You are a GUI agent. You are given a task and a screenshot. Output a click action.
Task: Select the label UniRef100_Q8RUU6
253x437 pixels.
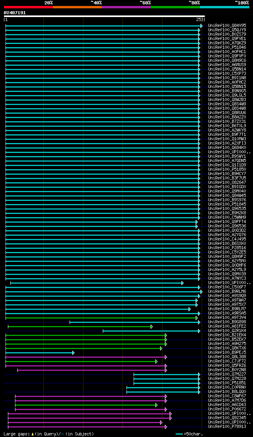point(227,113)
